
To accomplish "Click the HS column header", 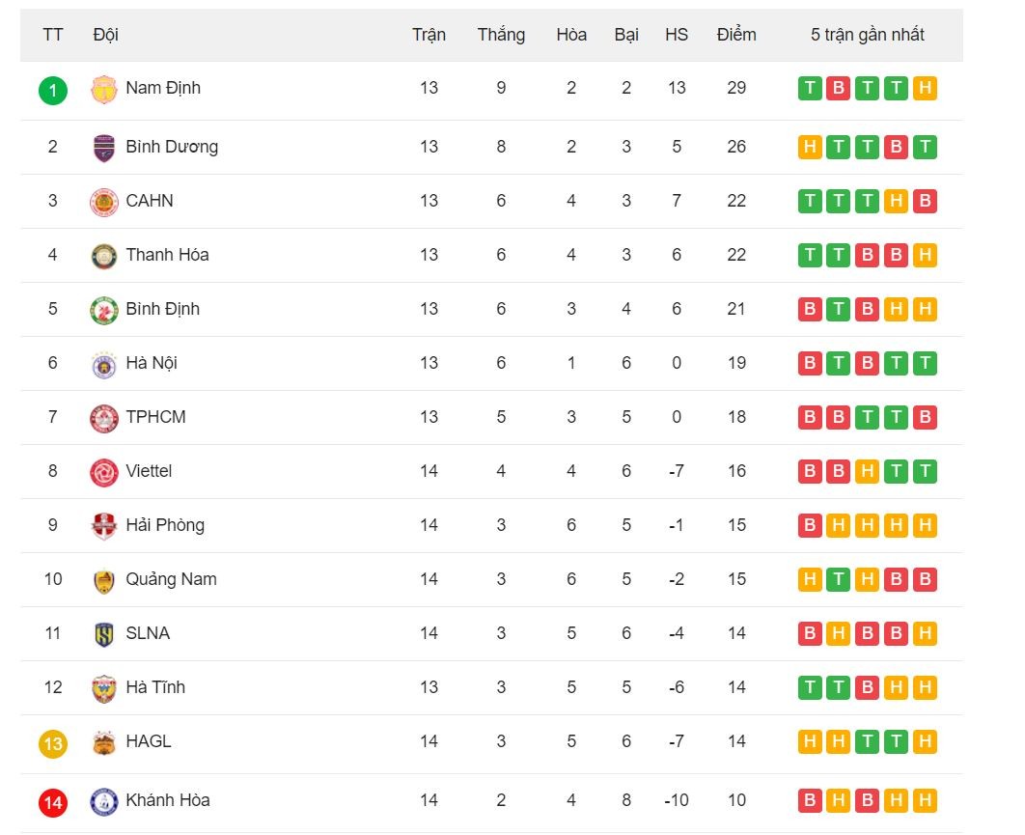I will coord(677,35).
